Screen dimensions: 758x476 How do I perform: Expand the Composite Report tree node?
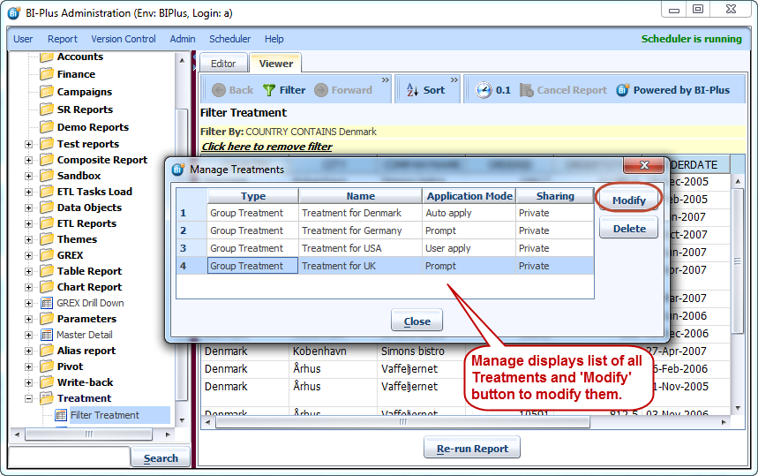[x=28, y=160]
